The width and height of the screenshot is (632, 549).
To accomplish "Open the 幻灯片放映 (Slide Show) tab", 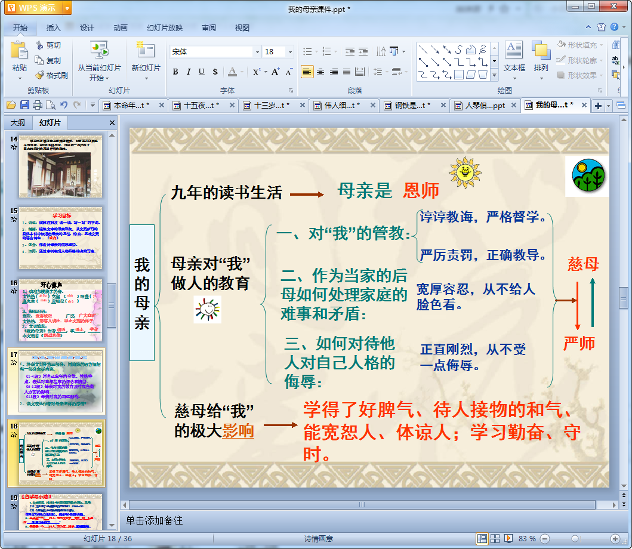I will tap(165, 28).
